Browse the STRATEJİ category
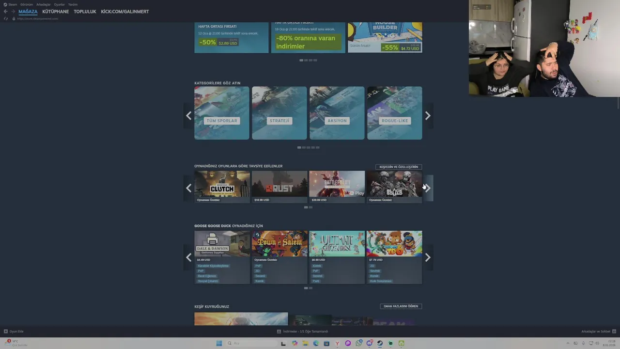The image size is (620, 349). (x=279, y=113)
